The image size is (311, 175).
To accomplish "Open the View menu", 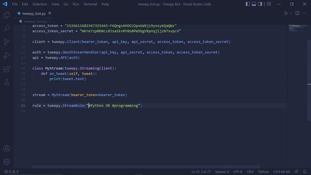I will [55, 4].
